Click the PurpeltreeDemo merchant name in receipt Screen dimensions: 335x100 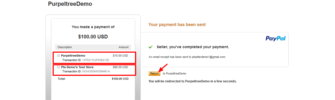click(73, 56)
